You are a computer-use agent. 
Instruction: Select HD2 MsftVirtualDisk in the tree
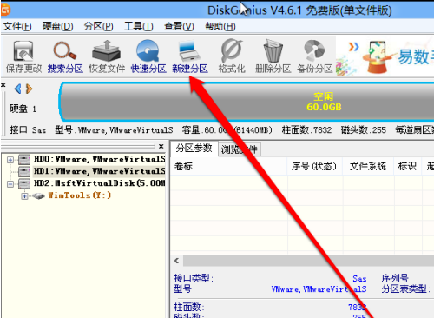click(x=100, y=183)
